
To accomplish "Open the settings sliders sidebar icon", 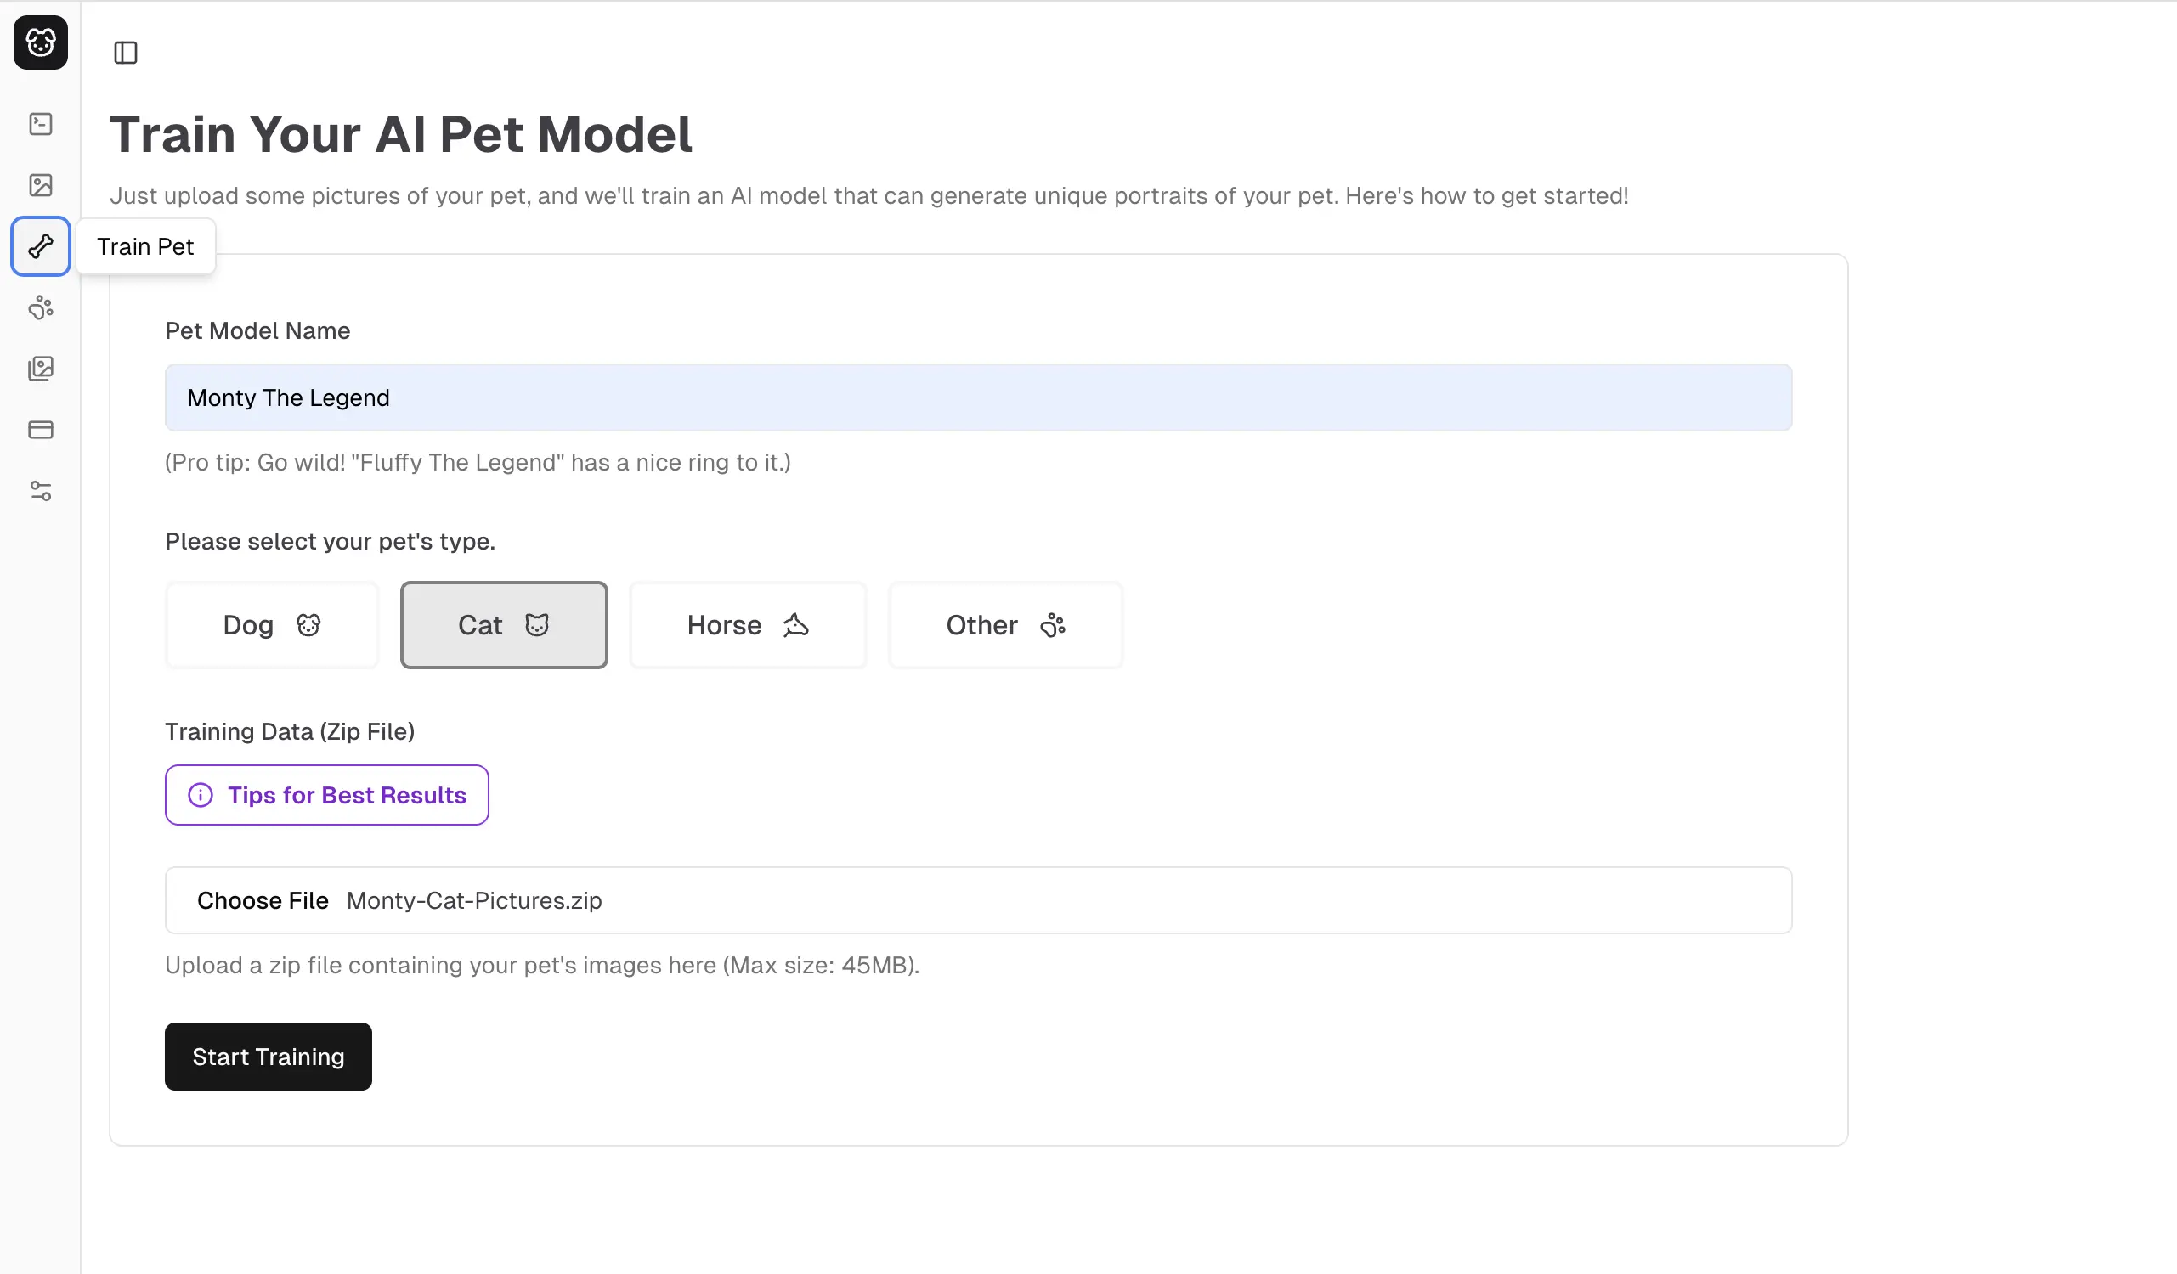I will (41, 492).
